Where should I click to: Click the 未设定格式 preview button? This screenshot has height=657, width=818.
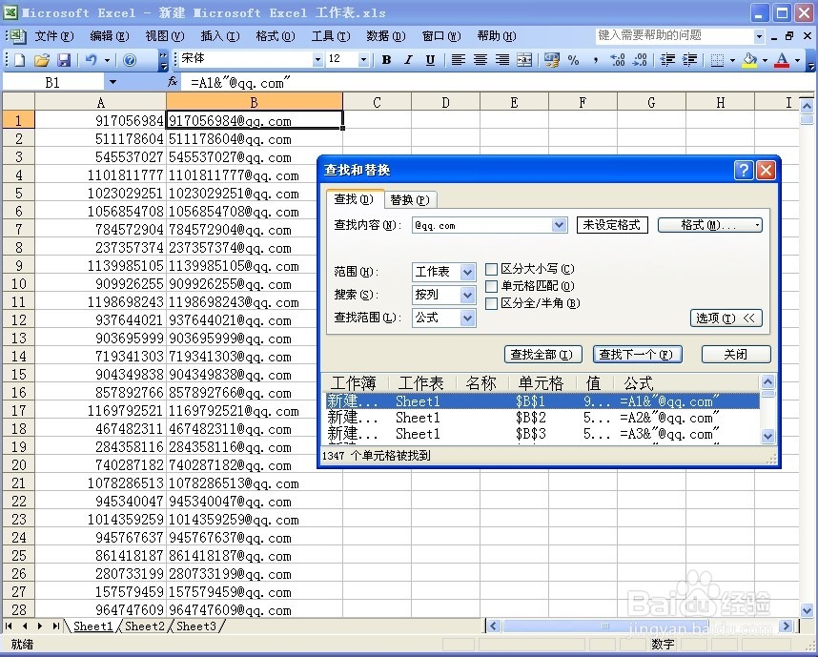pyautogui.click(x=612, y=225)
